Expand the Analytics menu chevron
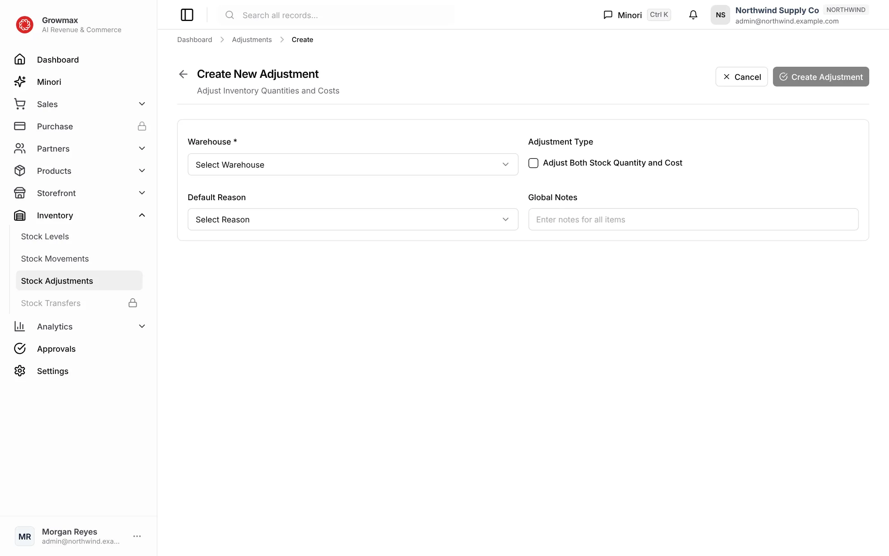Image resolution: width=889 pixels, height=556 pixels. (x=142, y=326)
